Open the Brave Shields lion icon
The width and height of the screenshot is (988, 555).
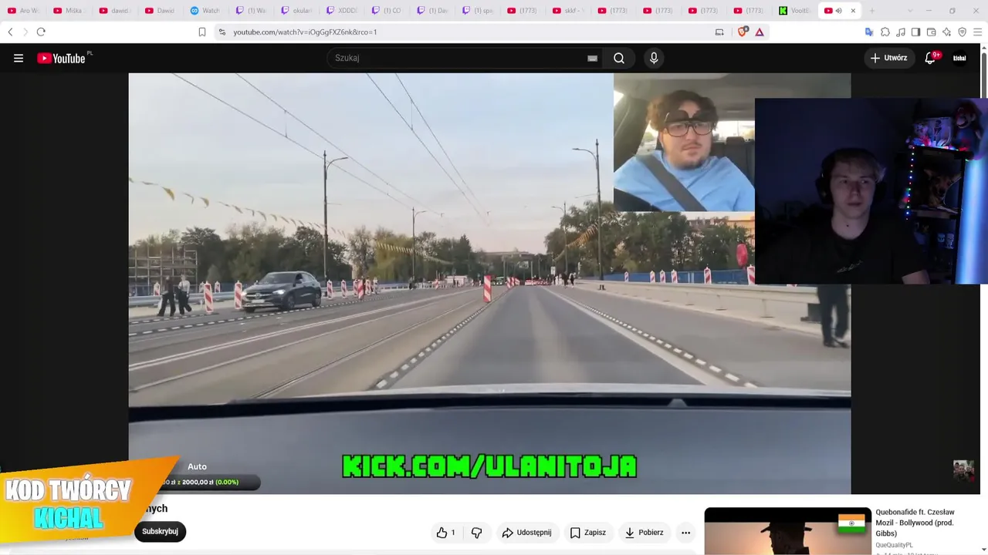click(x=743, y=32)
